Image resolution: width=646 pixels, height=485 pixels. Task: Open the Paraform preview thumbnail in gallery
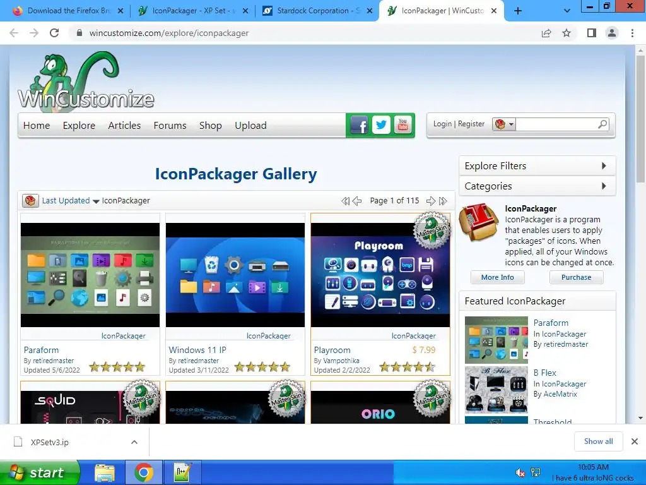coord(90,275)
